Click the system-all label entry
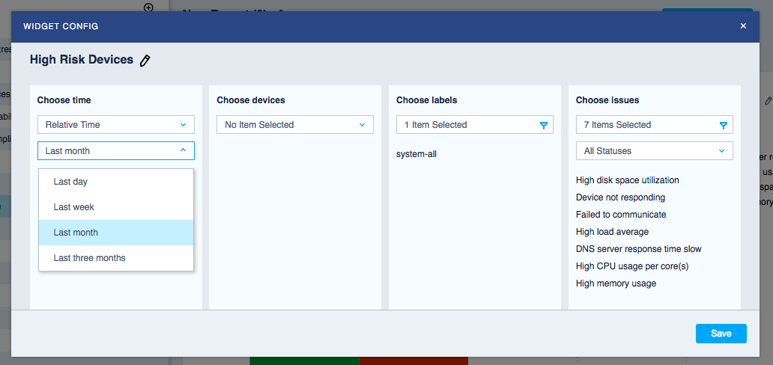Image resolution: width=773 pixels, height=365 pixels. [x=416, y=154]
